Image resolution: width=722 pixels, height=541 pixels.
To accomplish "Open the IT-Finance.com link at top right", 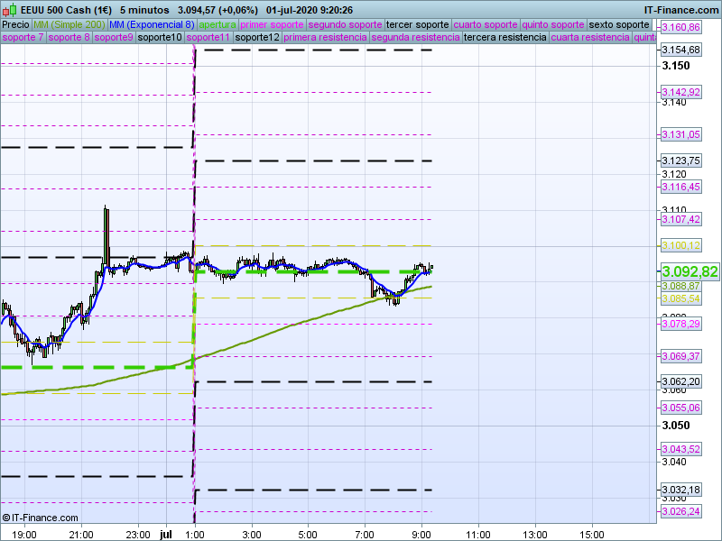I will [x=680, y=10].
